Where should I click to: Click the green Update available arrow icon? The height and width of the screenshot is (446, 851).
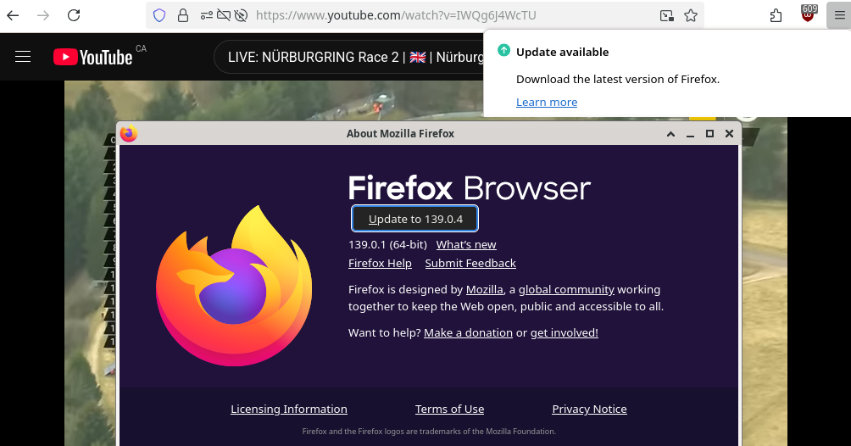(x=503, y=51)
